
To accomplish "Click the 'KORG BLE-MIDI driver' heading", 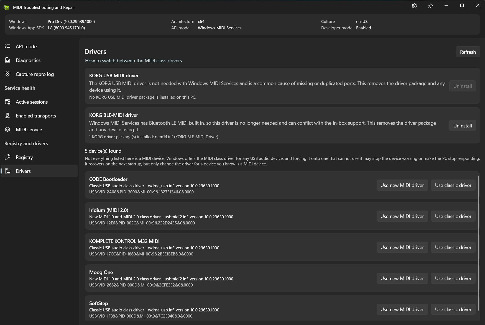I will click(x=114, y=115).
